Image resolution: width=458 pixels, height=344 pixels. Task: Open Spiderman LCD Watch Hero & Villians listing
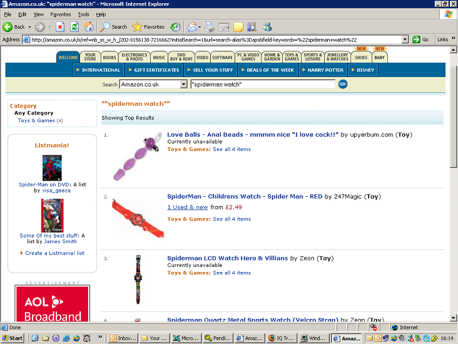(227, 258)
